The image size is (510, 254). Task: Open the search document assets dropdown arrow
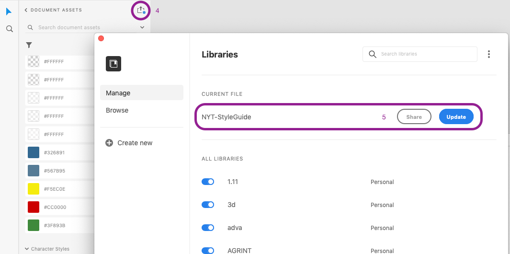point(142,27)
